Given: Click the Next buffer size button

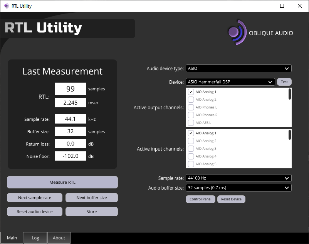Looking at the screenshot, I should click(92, 198).
